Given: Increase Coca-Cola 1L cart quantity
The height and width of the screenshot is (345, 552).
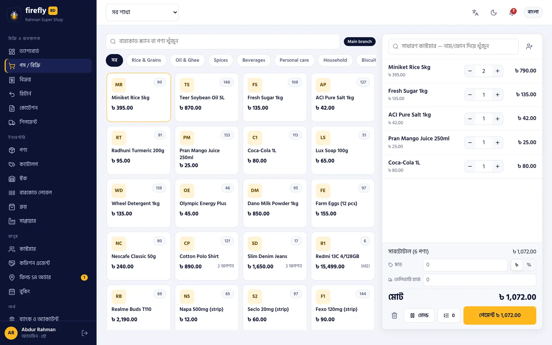Looking at the screenshot, I should [x=497, y=167].
